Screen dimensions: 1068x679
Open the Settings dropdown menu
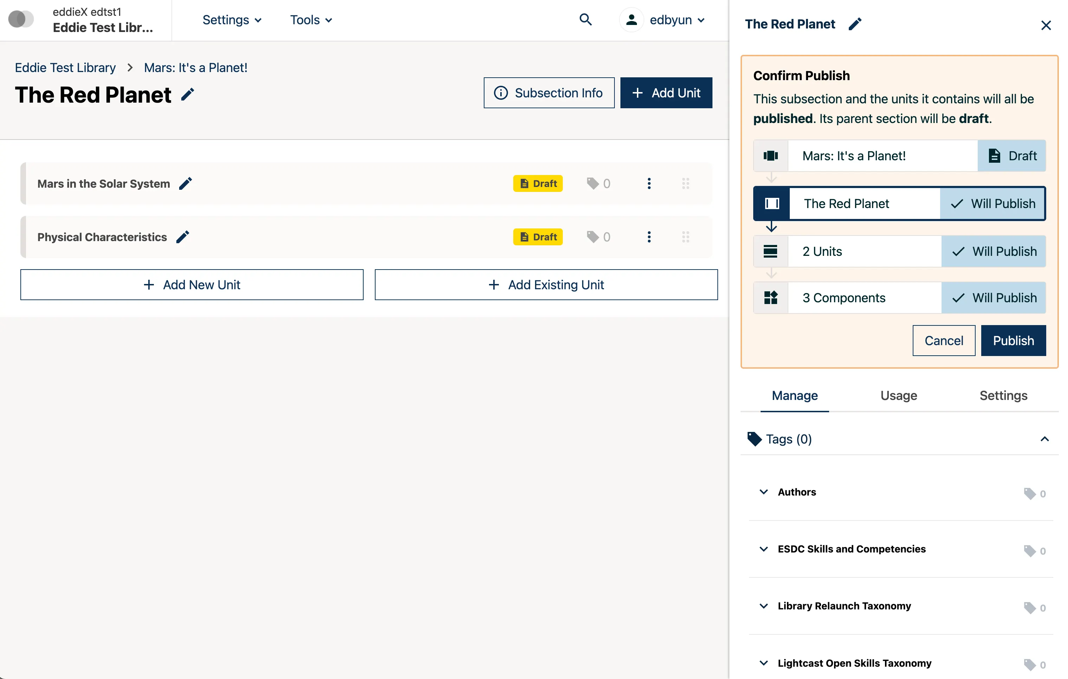click(x=232, y=20)
